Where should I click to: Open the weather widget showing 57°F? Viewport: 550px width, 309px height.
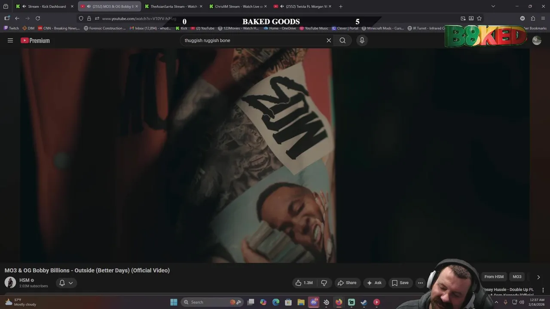click(x=20, y=302)
